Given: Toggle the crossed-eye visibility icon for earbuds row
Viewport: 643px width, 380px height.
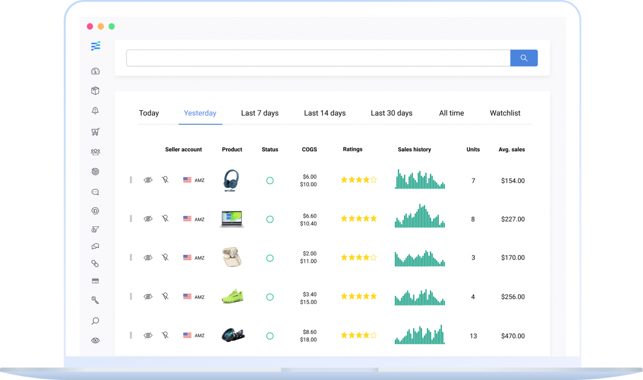Looking at the screenshot, I should click(148, 257).
